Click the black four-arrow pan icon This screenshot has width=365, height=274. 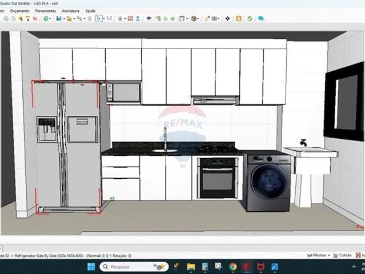(227, 19)
